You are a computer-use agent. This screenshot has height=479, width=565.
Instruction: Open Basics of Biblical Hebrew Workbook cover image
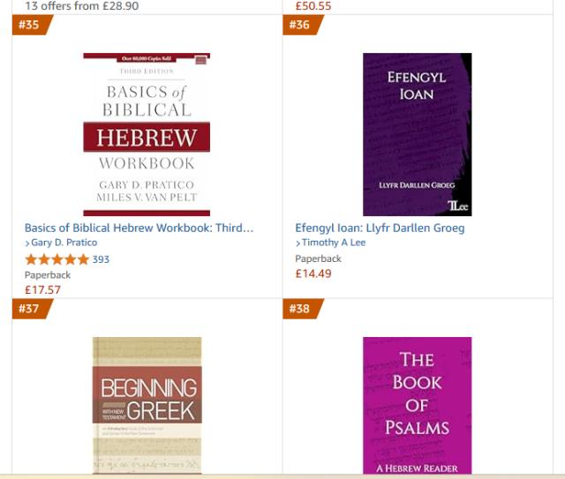pos(147,134)
